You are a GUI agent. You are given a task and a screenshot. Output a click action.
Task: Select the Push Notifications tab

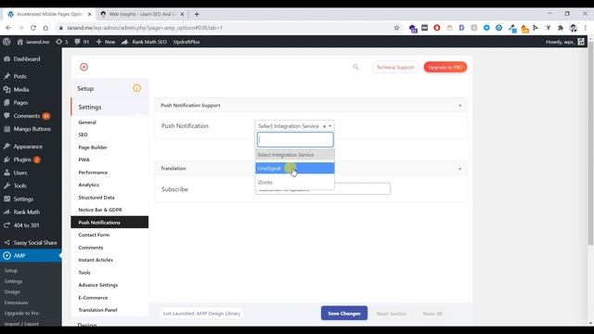pos(110,223)
